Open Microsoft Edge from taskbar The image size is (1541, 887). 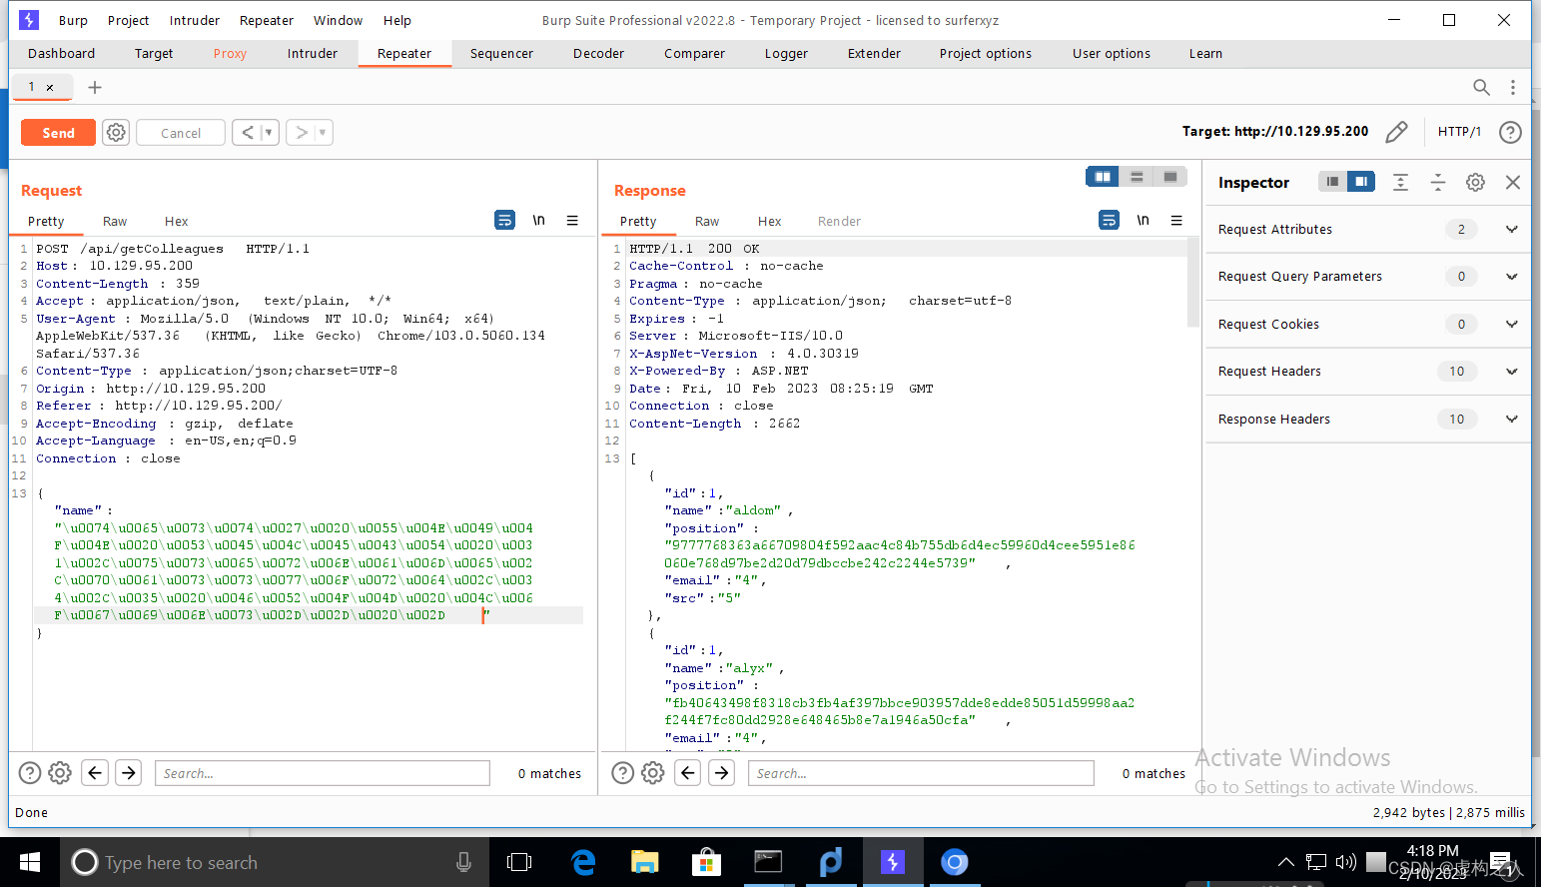[x=583, y=862]
